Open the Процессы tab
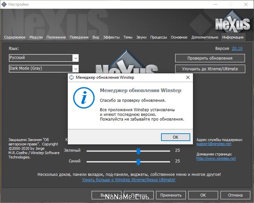254x203 pixels. coord(159,37)
